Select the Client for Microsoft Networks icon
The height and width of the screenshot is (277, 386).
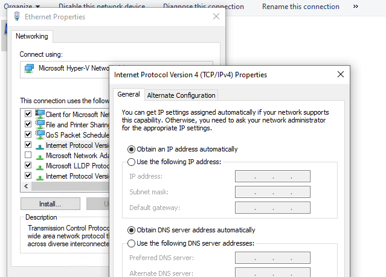(40, 114)
